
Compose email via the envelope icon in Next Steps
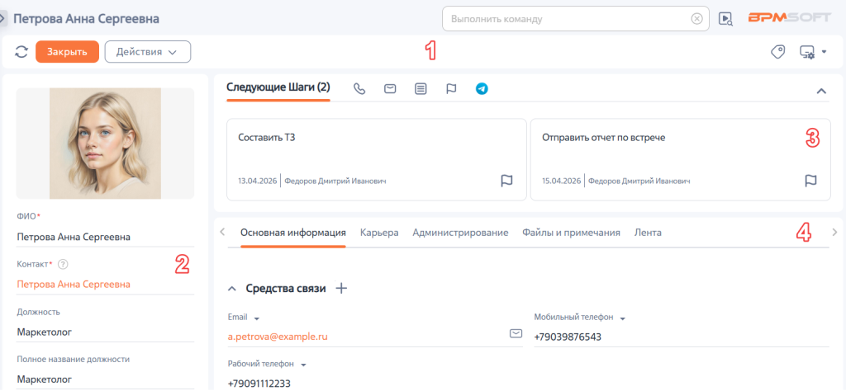[390, 89]
